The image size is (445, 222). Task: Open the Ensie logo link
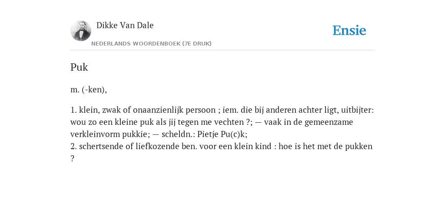(349, 30)
